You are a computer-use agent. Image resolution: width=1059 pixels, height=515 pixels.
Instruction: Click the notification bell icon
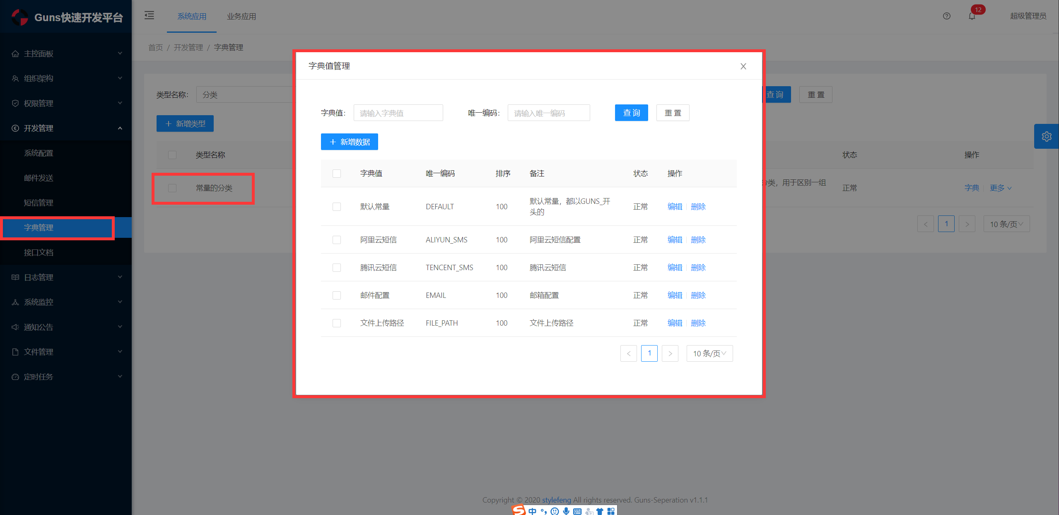[x=972, y=16]
